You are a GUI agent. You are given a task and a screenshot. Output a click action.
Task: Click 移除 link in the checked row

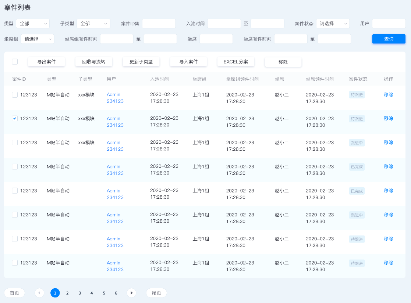[389, 118]
